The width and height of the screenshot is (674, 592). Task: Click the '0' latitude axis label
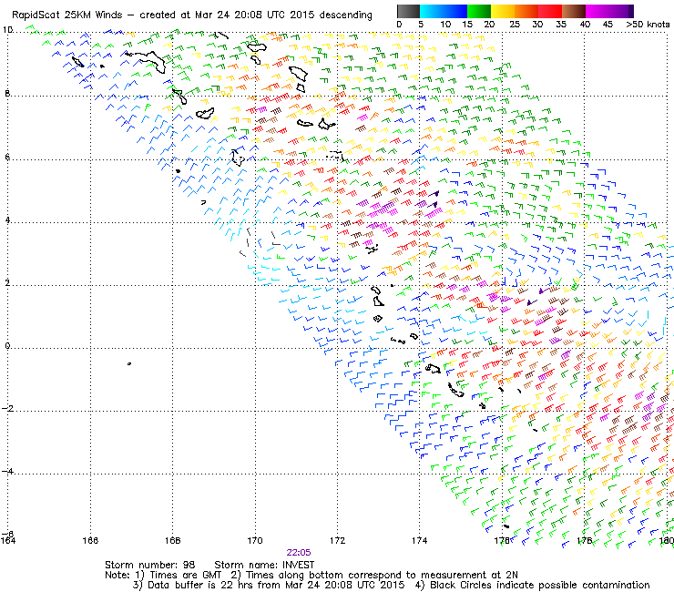pyautogui.click(x=7, y=346)
